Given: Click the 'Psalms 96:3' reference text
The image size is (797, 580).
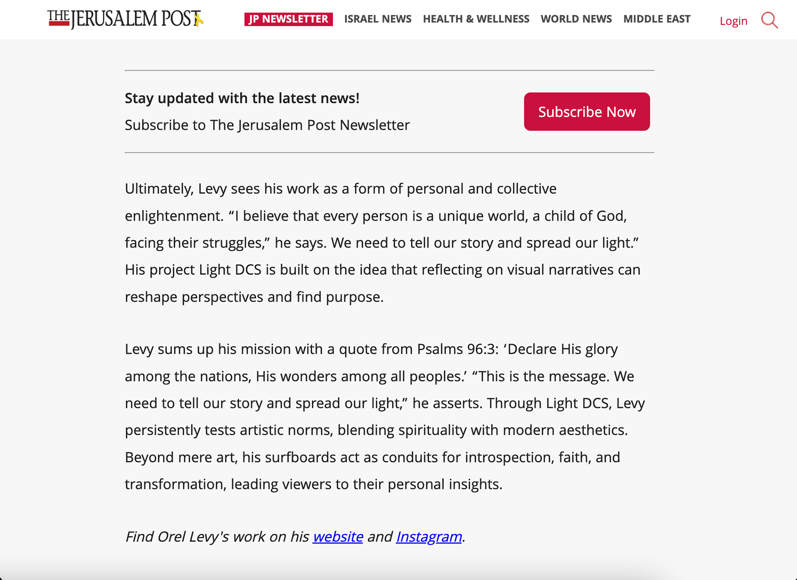Looking at the screenshot, I should (x=455, y=349).
